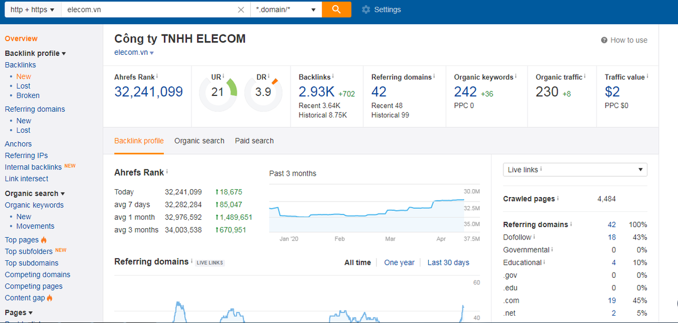Screen dimensions: 678x323
Task: Open Internal backlinks in the sidebar
Action: [33, 167]
